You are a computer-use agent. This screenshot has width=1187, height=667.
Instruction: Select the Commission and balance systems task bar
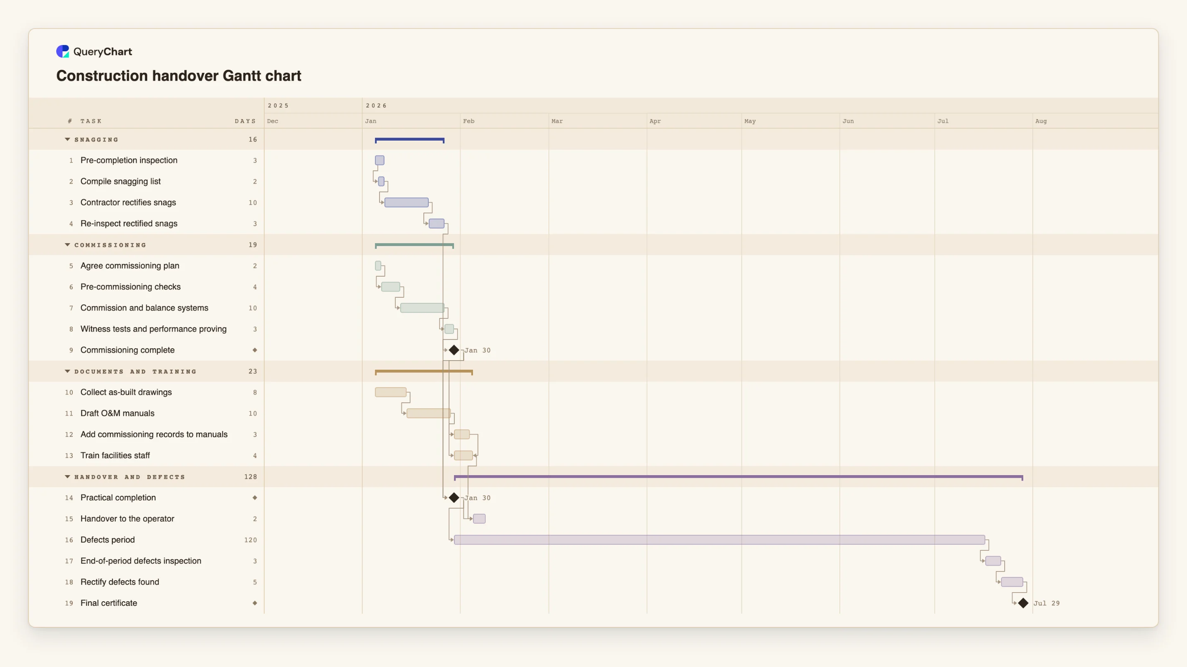point(422,308)
